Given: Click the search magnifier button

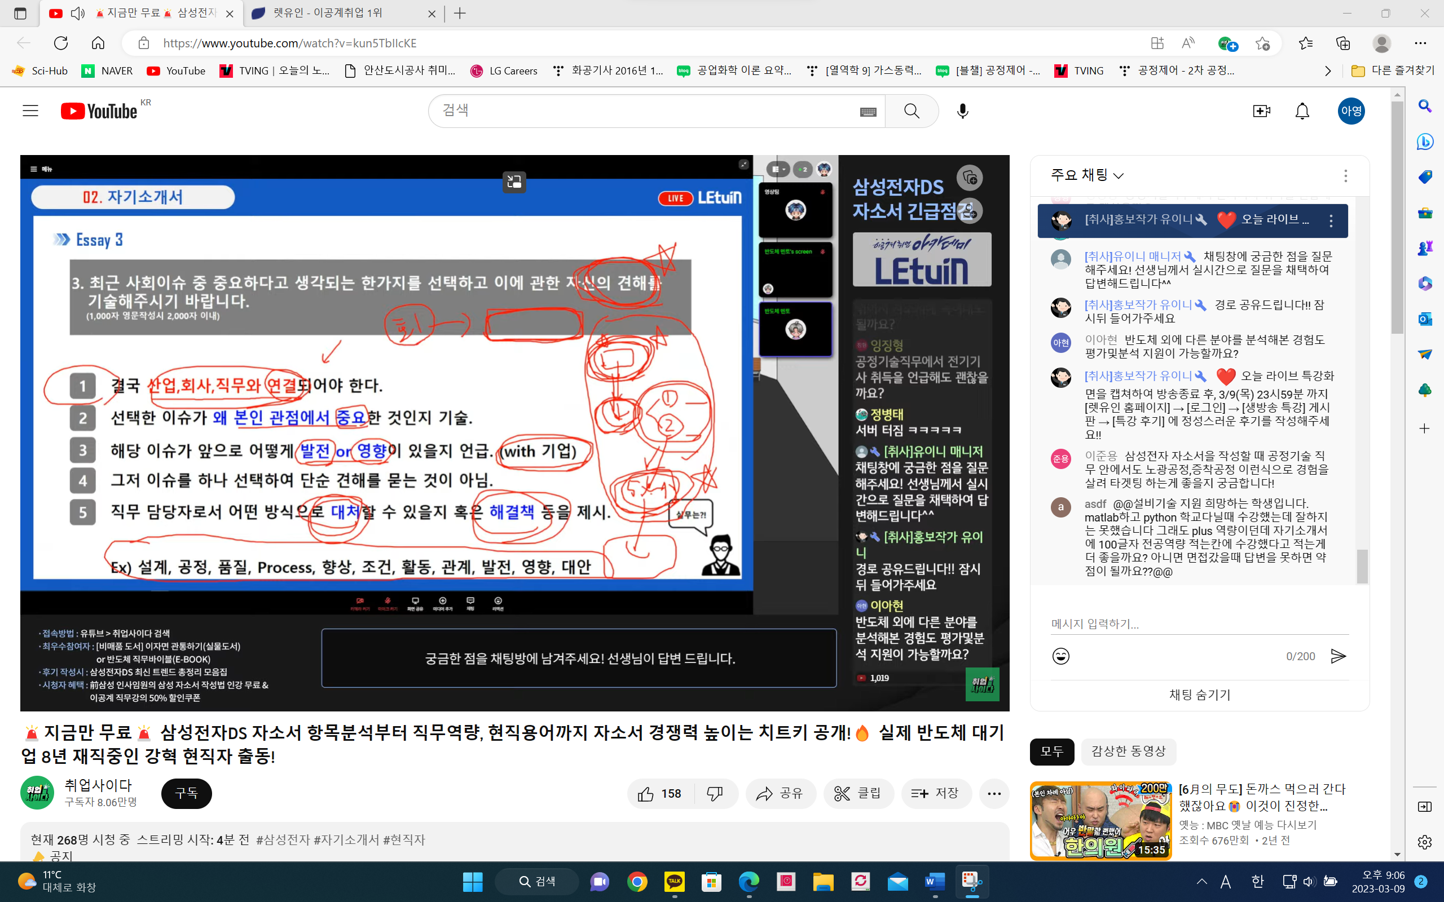Looking at the screenshot, I should click(911, 111).
